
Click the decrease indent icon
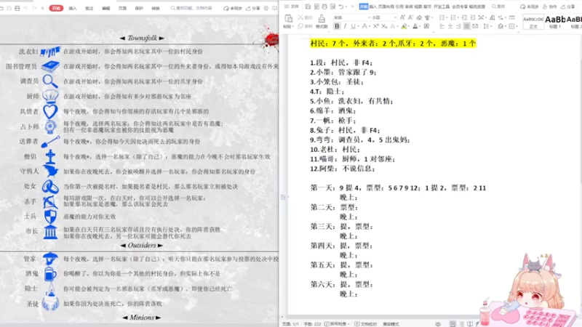[464, 17]
